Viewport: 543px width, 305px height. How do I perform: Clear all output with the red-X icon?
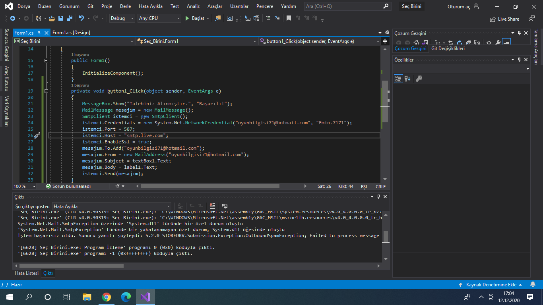click(212, 206)
